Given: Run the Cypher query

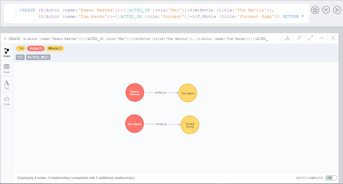Looking at the screenshot, I should pos(337,10).
